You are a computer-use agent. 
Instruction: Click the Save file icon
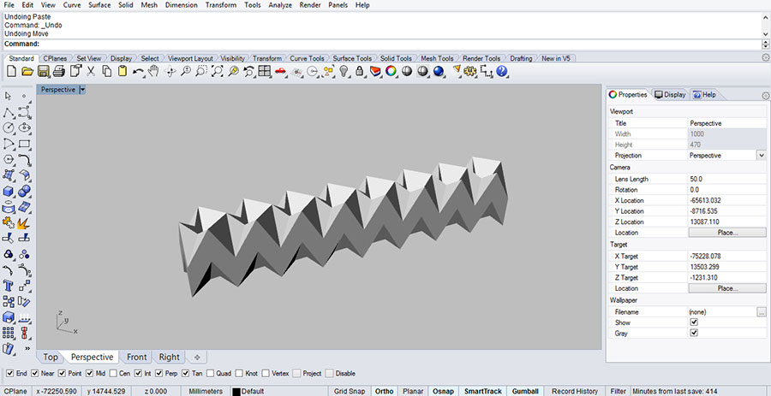42,72
